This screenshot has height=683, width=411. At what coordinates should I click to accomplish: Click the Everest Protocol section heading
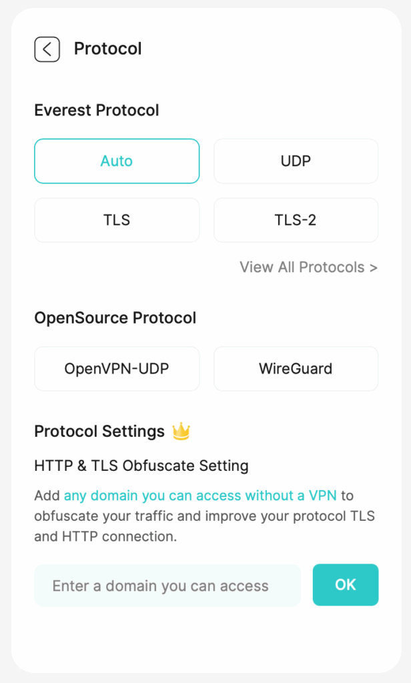pos(97,110)
